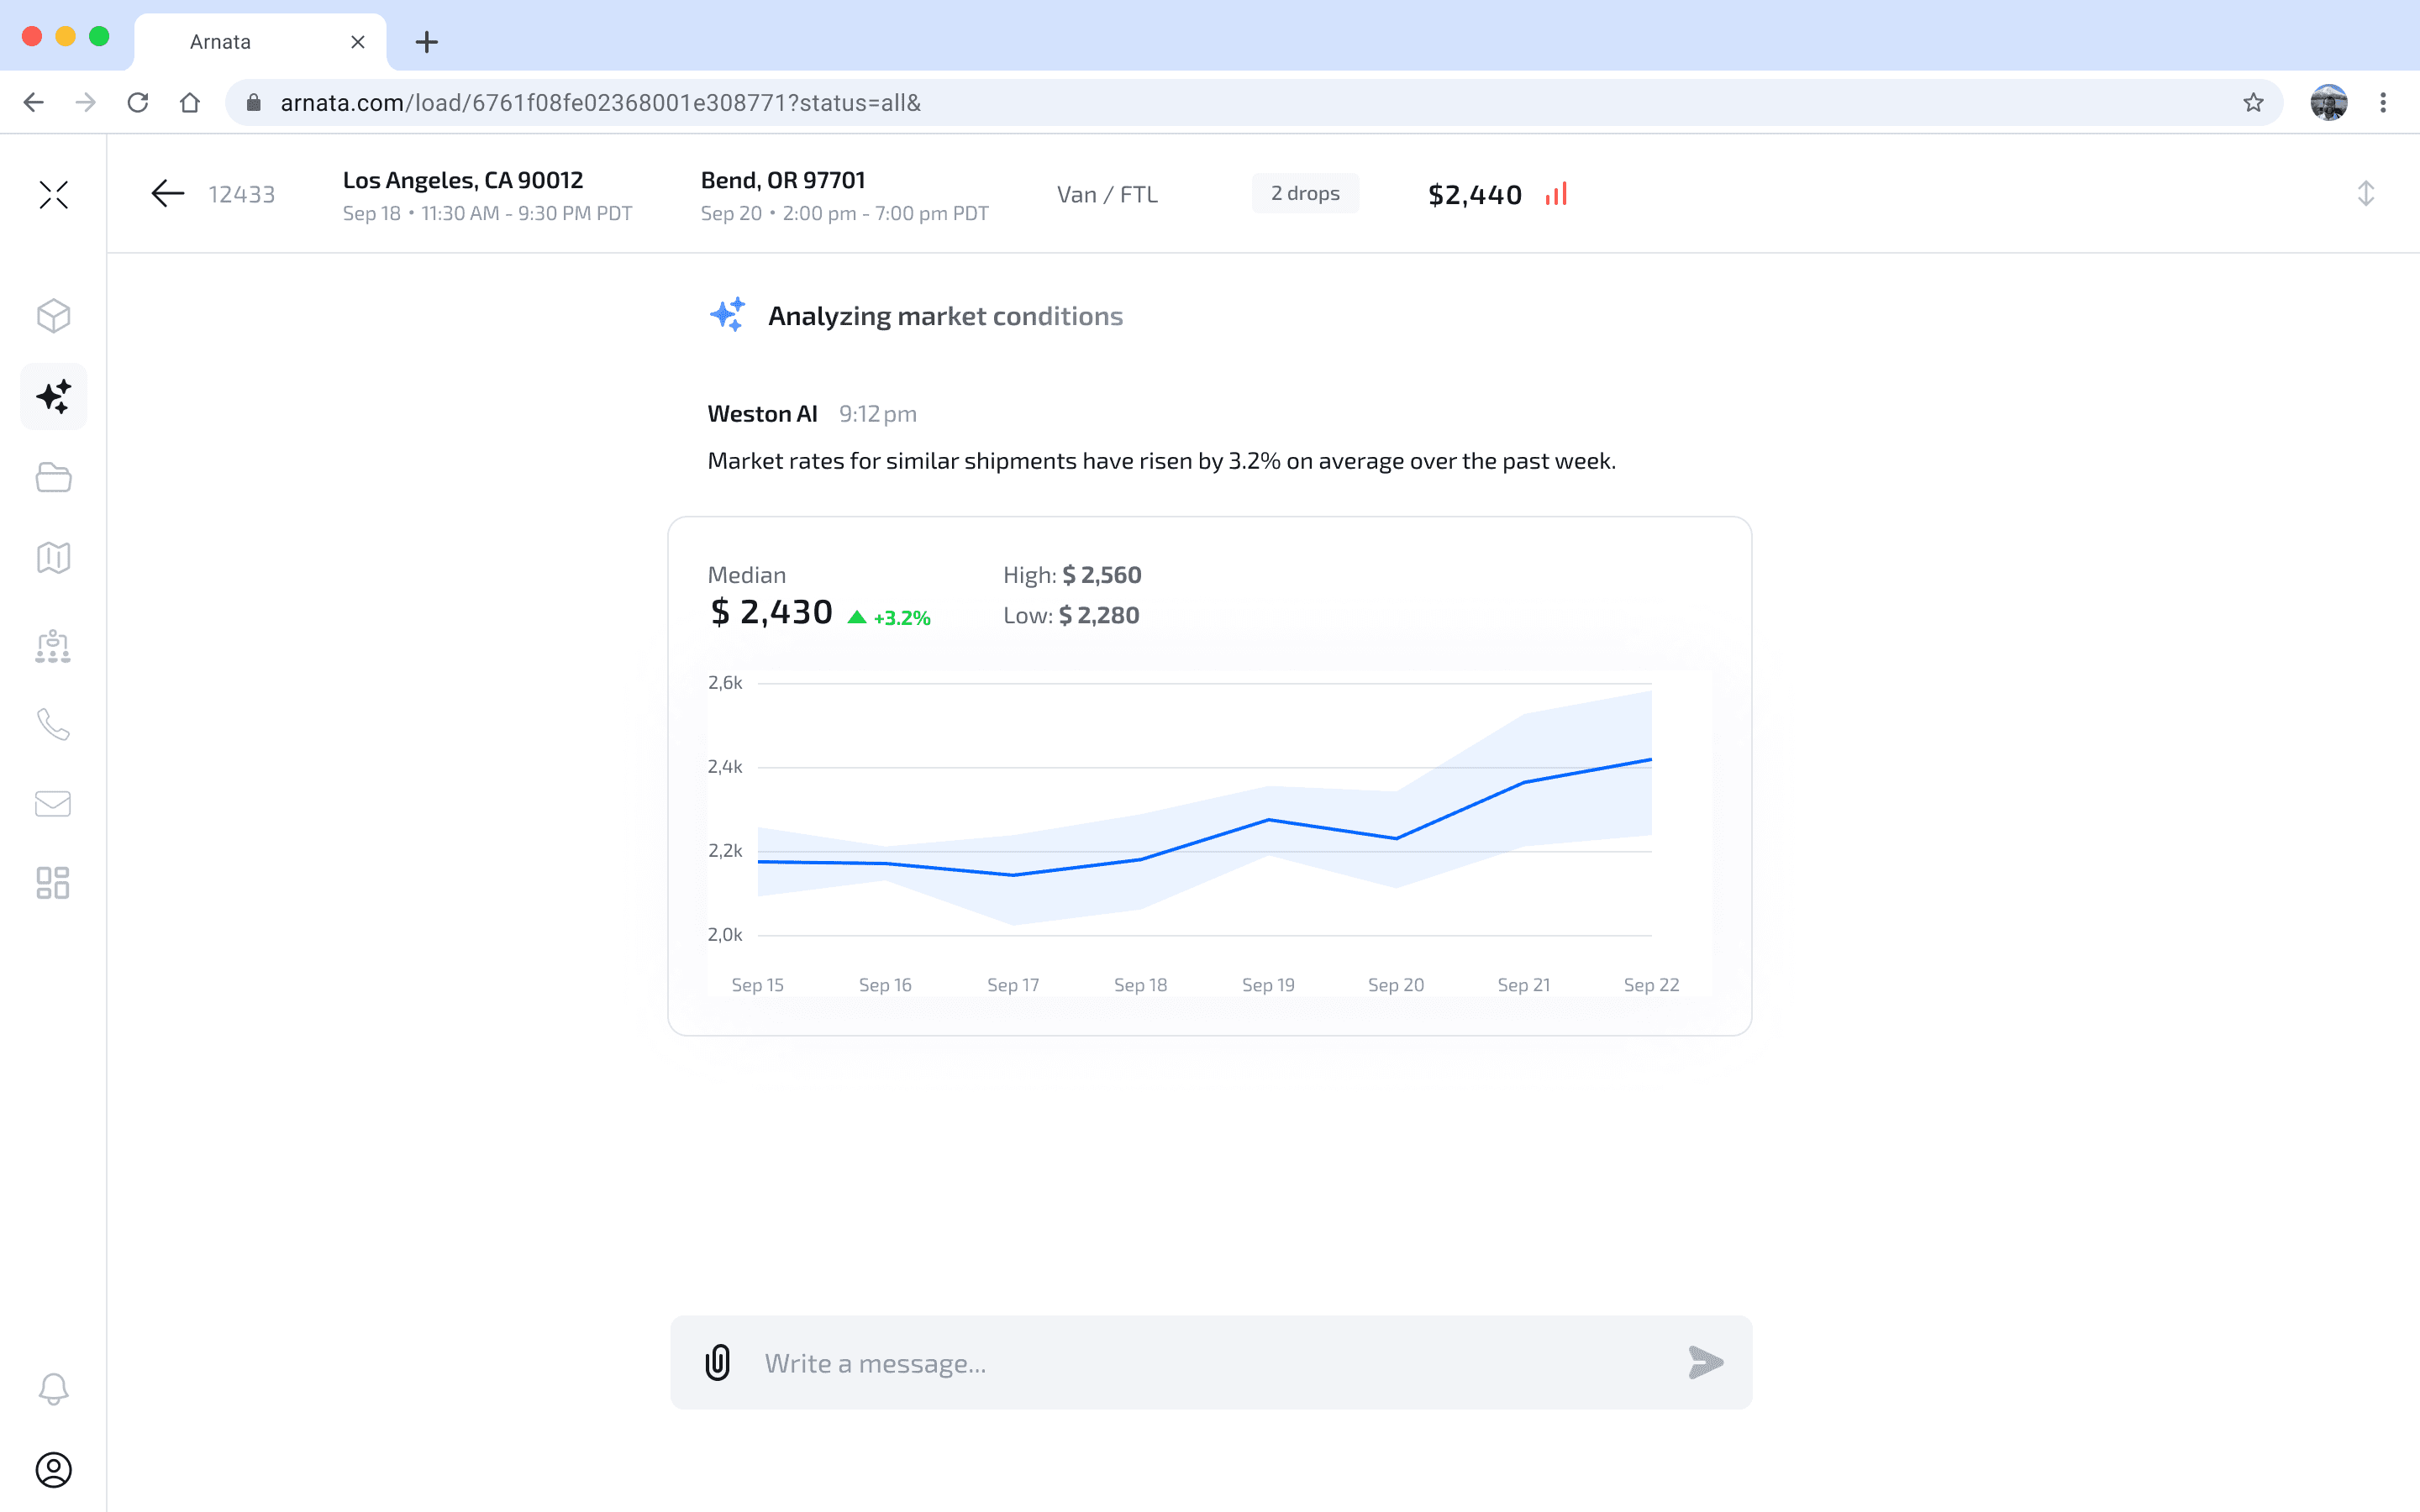Viewport: 2420px width, 1512px height.
Task: Click the notifications bell icon
Action: [x=53, y=1388]
